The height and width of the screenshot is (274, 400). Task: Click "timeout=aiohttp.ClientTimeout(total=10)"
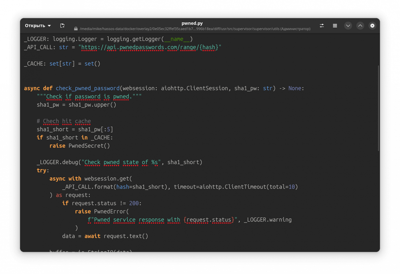point(236,187)
